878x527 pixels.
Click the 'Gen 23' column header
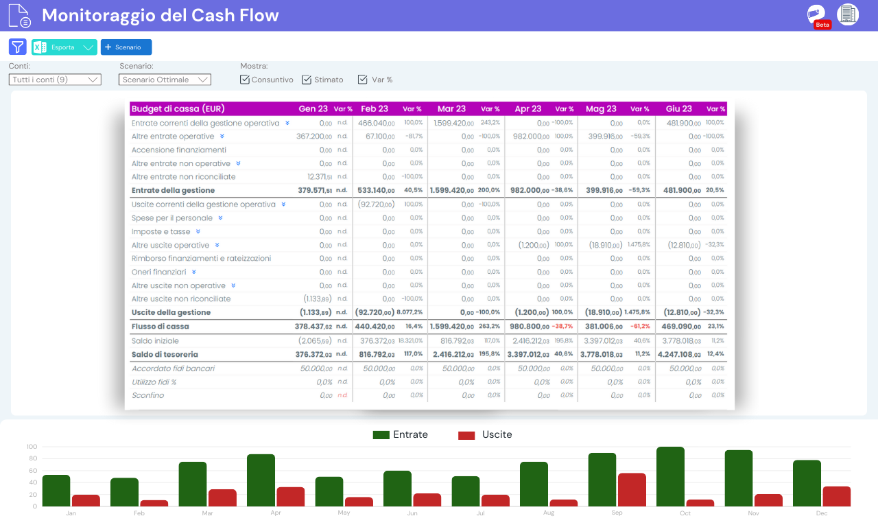(x=313, y=108)
